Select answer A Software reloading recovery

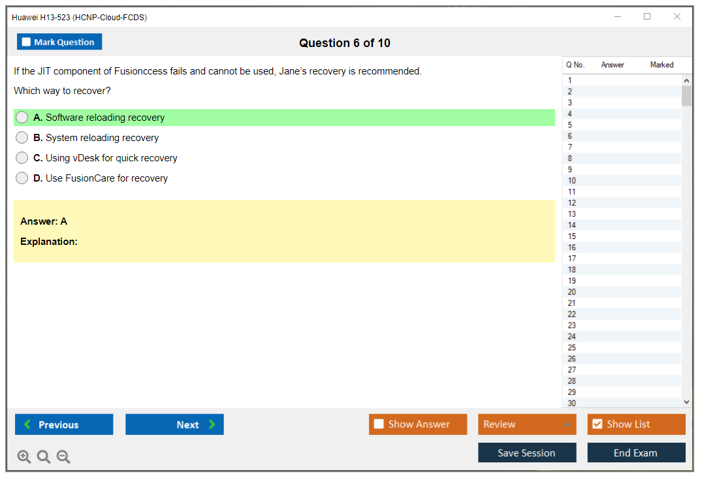tap(22, 118)
